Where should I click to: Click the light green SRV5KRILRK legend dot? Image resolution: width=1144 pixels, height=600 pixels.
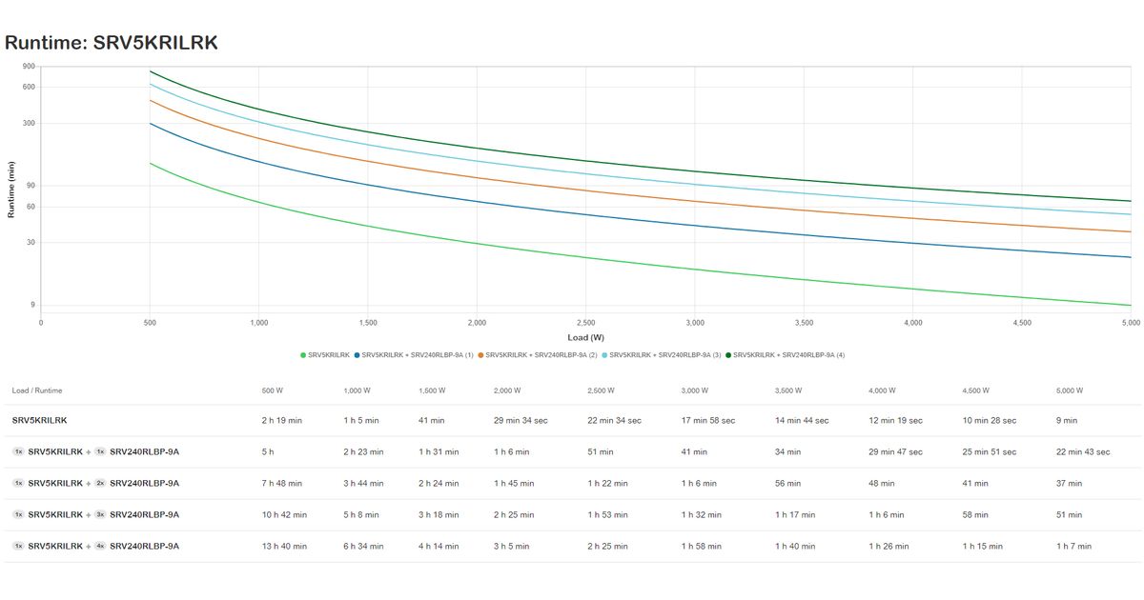303,355
